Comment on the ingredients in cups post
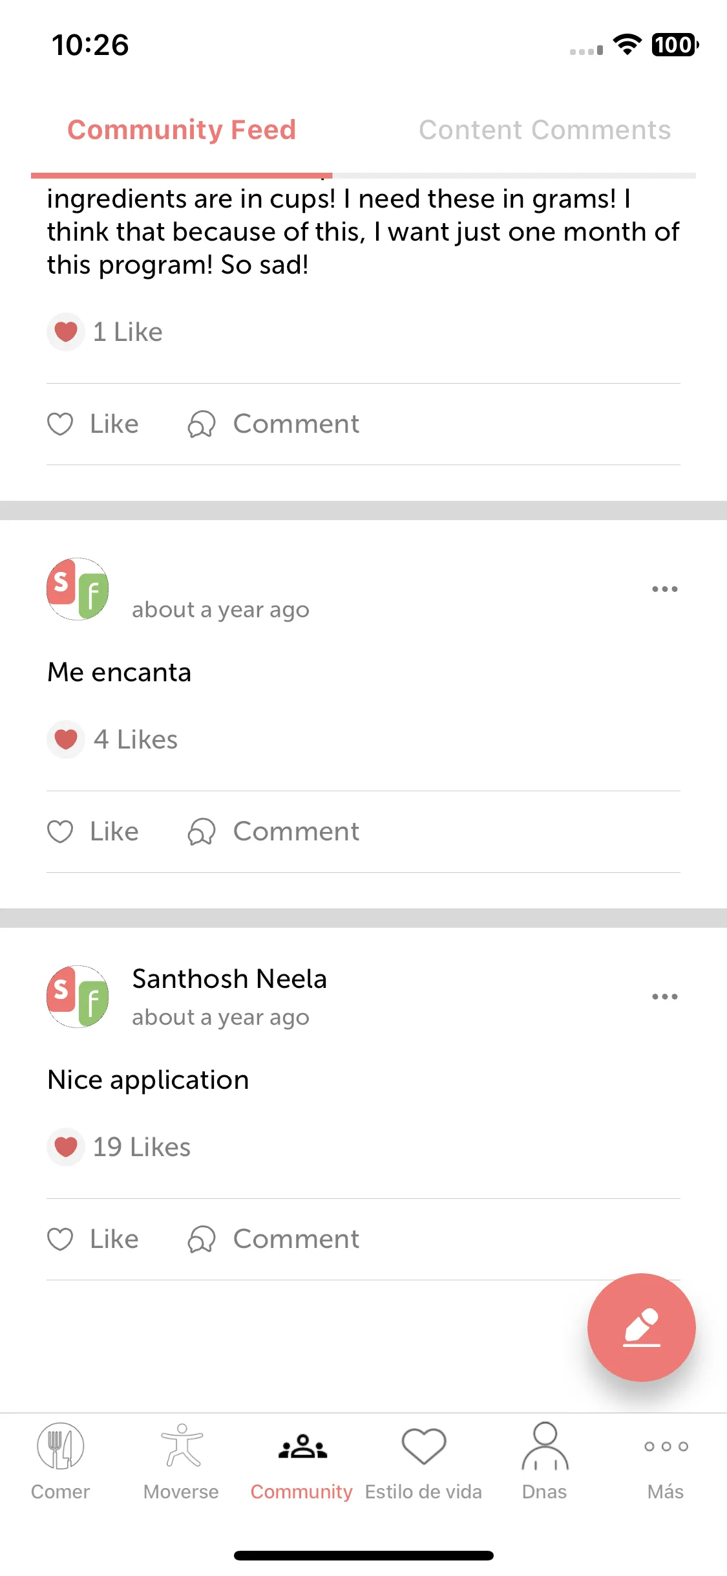727x1576 pixels. pos(273,424)
